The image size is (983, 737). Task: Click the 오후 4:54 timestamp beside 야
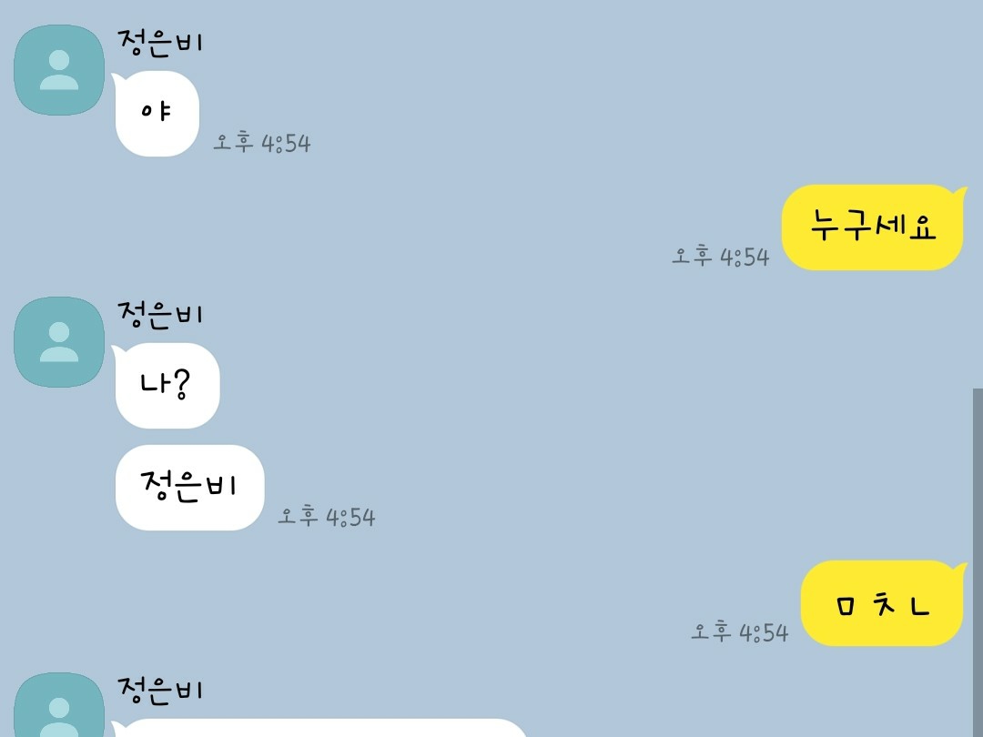[262, 143]
